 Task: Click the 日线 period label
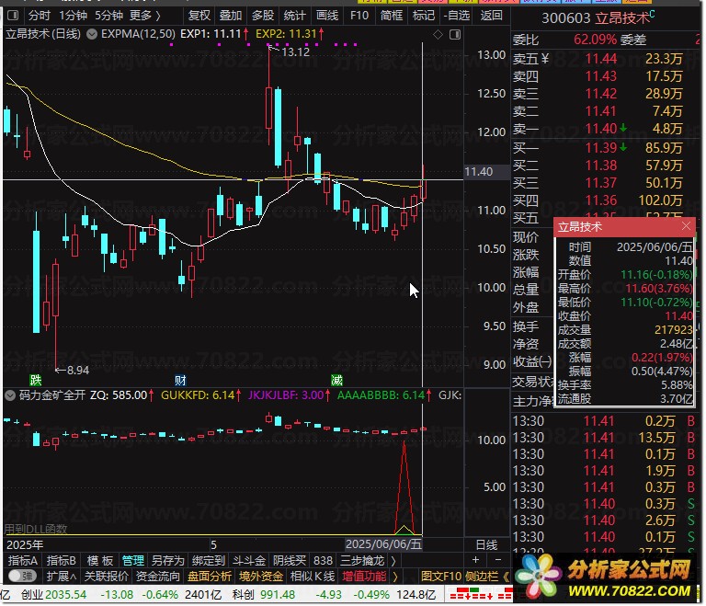click(486, 545)
